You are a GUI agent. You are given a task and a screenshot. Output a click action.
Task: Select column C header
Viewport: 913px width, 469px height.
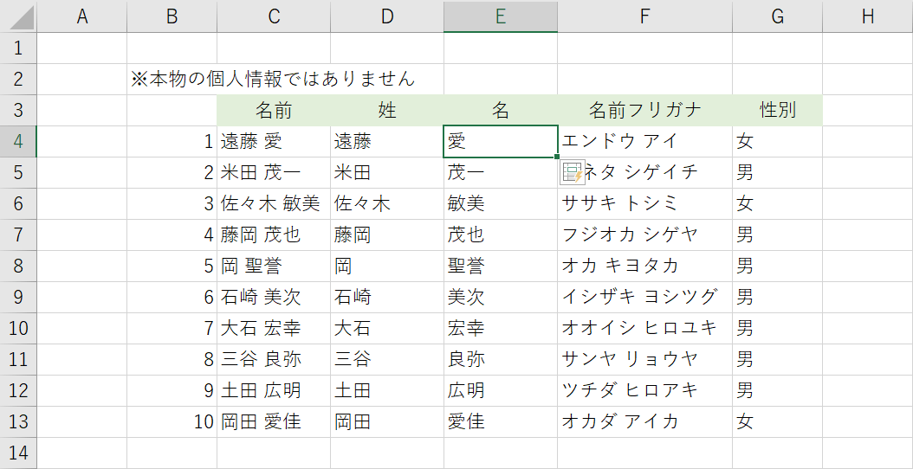click(x=273, y=16)
